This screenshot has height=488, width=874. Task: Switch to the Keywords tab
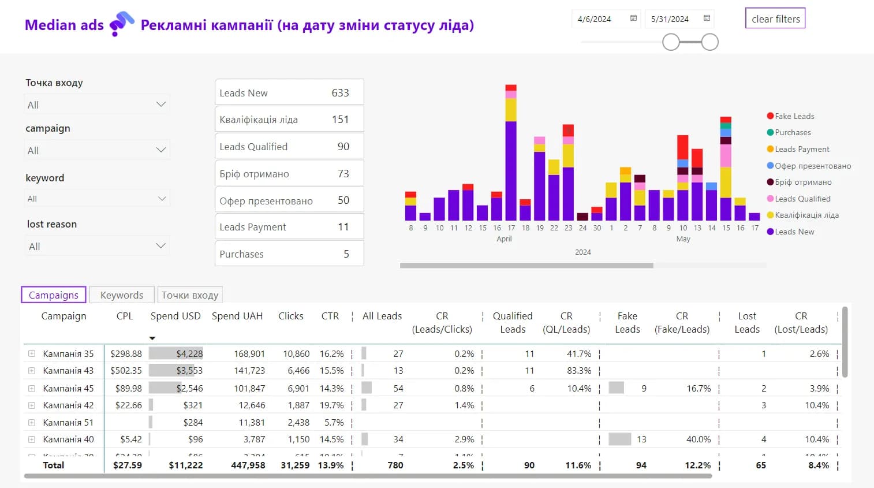tap(122, 295)
